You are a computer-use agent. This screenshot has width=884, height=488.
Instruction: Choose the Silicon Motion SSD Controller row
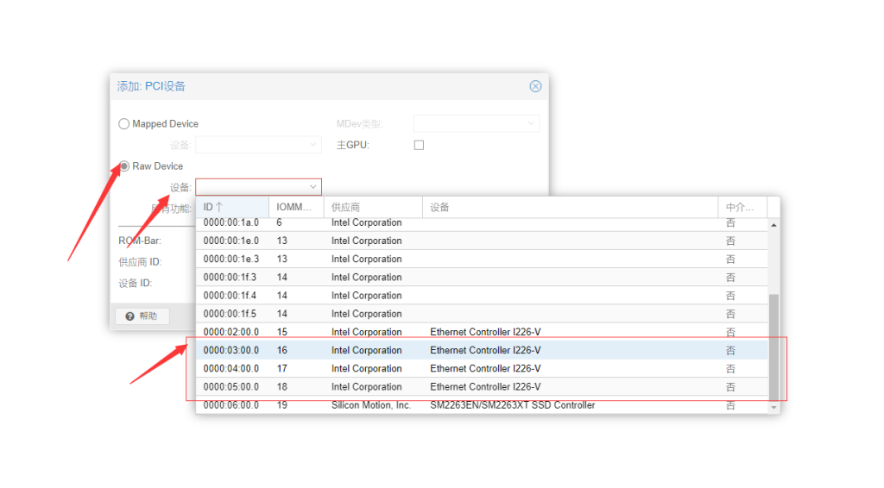pos(483,405)
